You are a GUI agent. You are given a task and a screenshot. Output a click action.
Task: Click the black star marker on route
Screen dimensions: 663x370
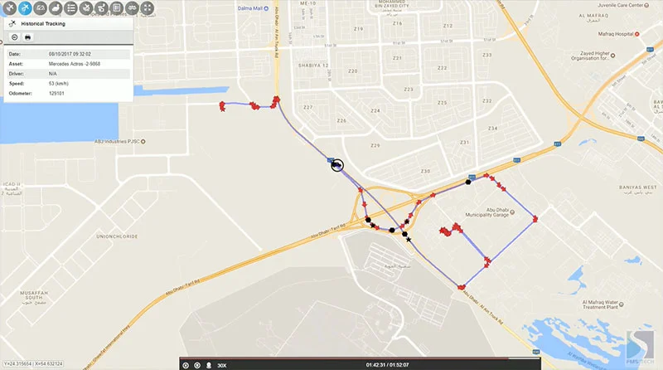tap(409, 239)
